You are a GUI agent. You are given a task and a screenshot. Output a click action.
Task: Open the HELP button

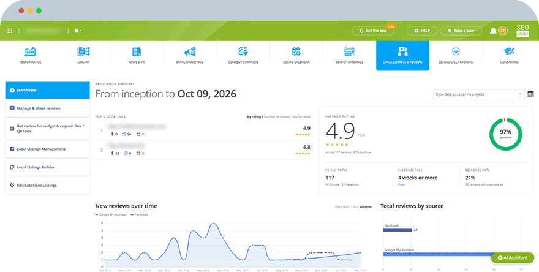click(422, 31)
